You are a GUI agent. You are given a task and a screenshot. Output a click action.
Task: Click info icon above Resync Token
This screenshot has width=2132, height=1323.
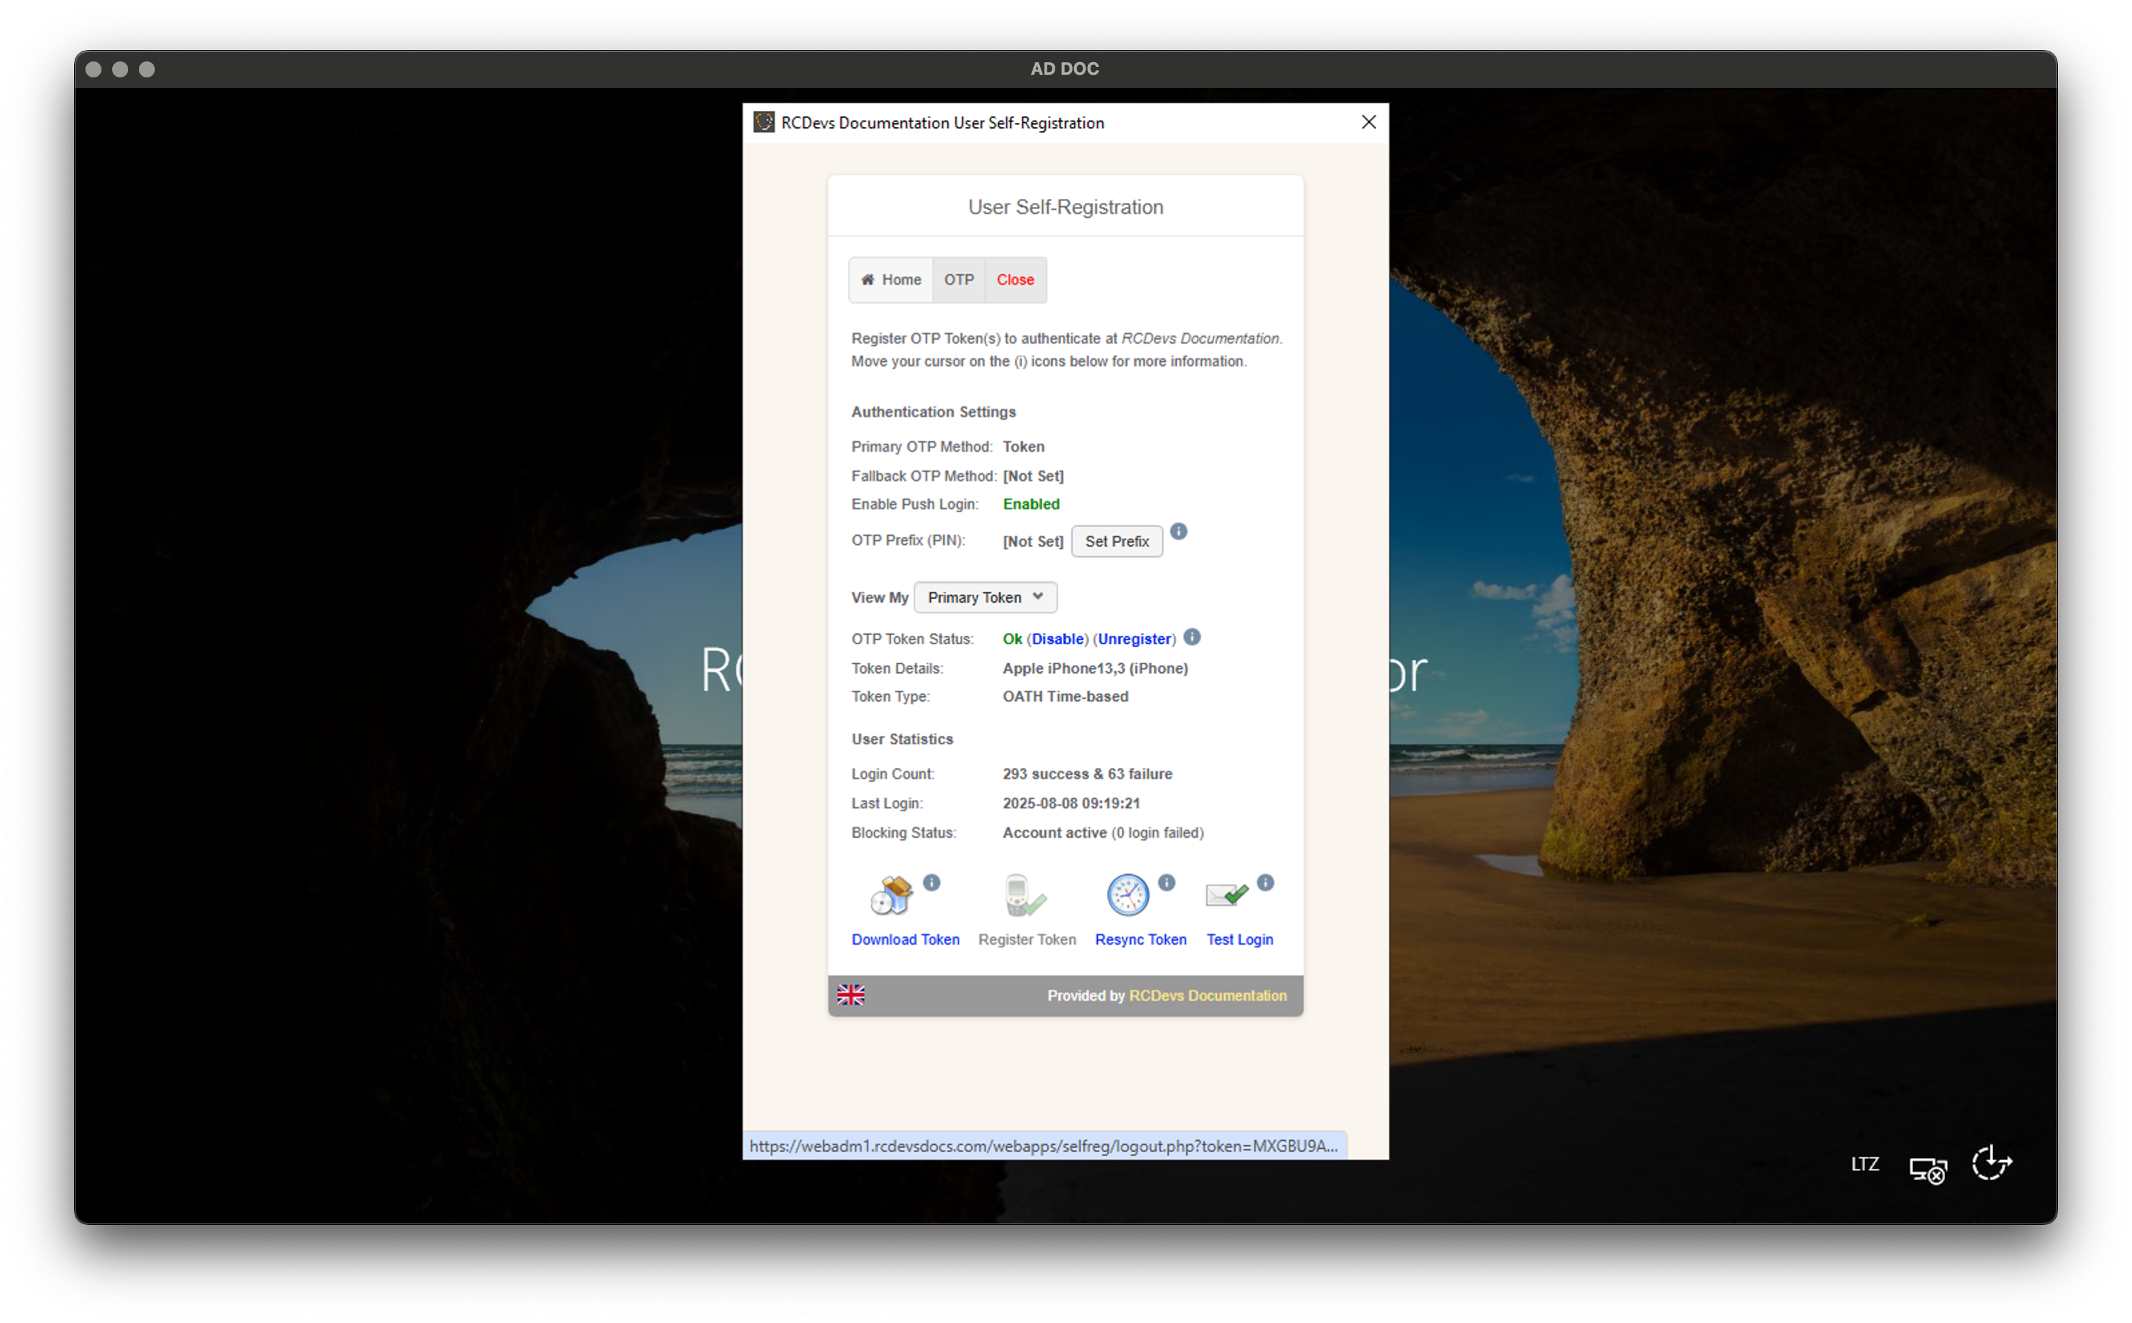coord(1167,883)
